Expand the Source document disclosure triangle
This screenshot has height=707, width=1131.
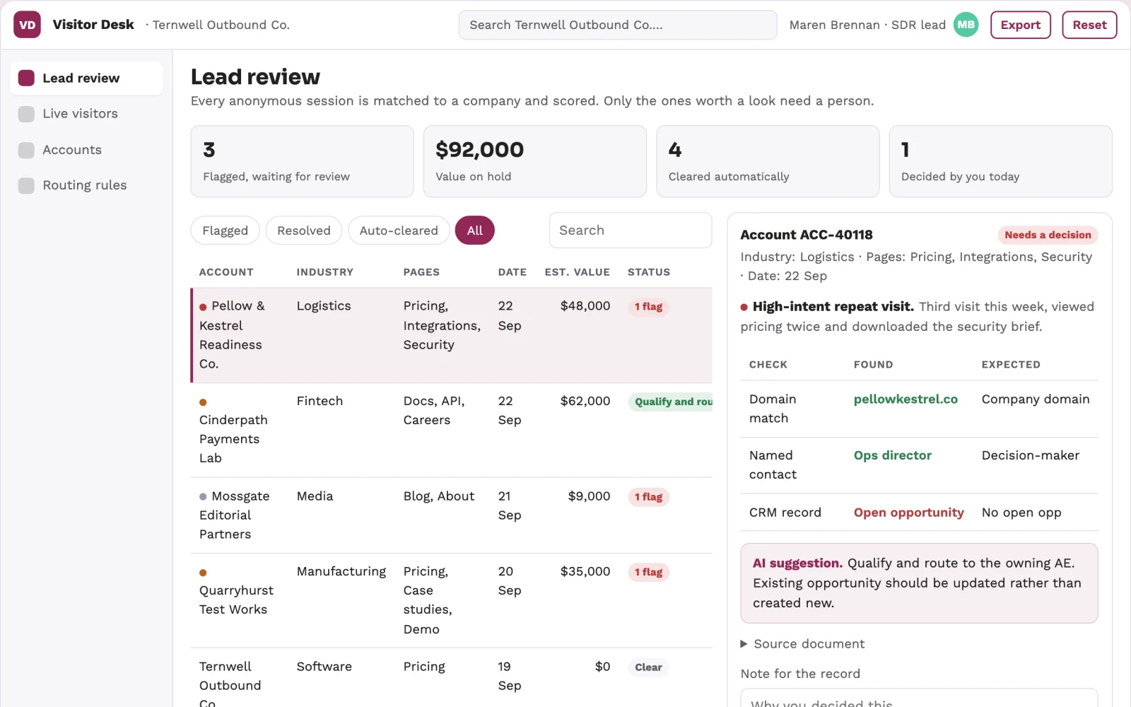[x=744, y=644]
